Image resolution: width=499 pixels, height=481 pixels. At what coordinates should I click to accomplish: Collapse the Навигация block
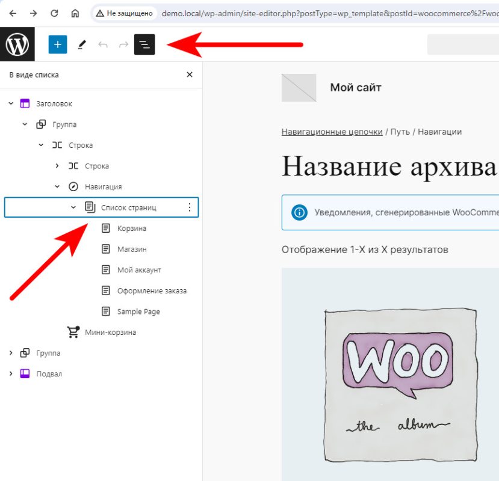click(x=57, y=186)
